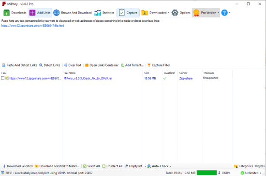This screenshot has width=266, height=176.
Task: Click the 0 bytes indicator
Action: coord(260,166)
